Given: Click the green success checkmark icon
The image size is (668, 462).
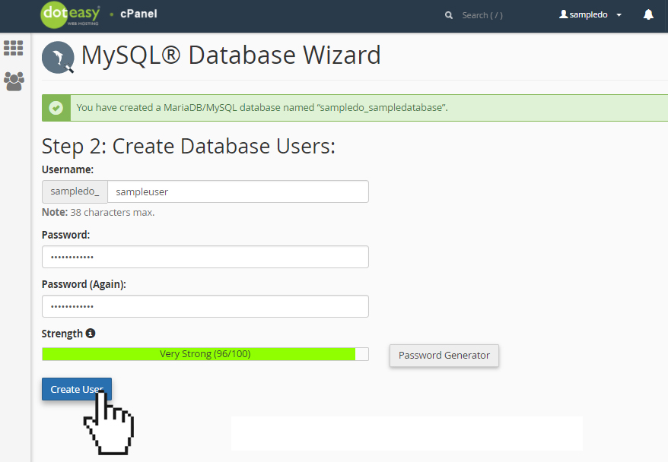Looking at the screenshot, I should point(56,107).
